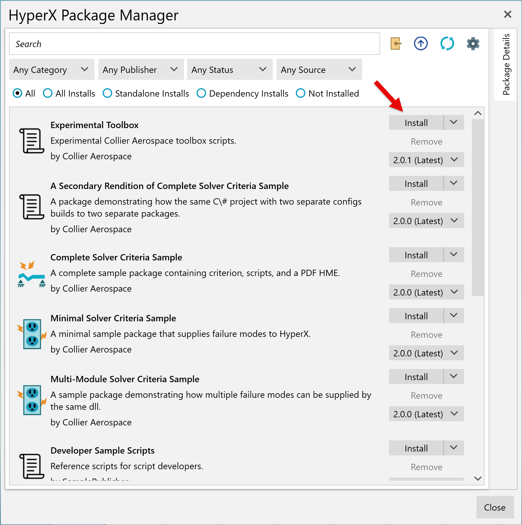Viewport: 522px width, 525px height.
Task: Select A Secondary Rendition of Complete Solver title
Action: coord(169,186)
